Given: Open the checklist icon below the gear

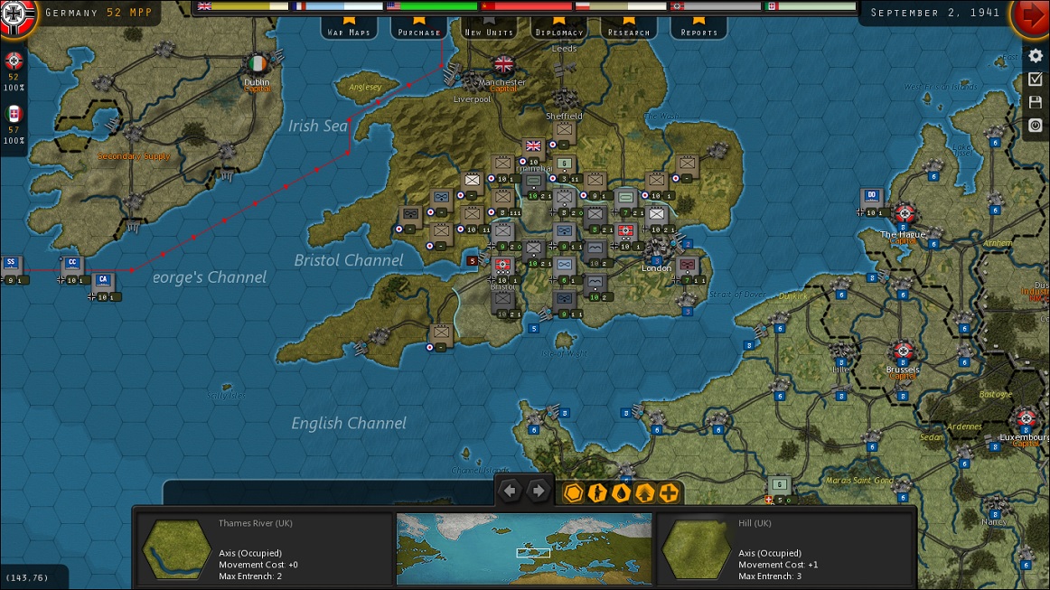Looking at the screenshot, I should coord(1036,80).
